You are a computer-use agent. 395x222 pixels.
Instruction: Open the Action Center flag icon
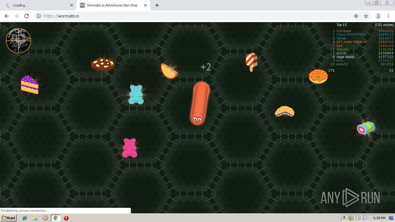(366, 218)
